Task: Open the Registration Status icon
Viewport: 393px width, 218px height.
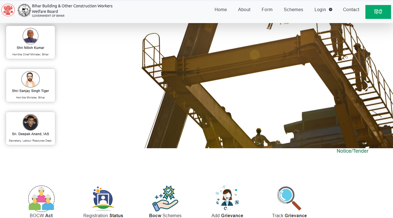Action: coord(103,199)
